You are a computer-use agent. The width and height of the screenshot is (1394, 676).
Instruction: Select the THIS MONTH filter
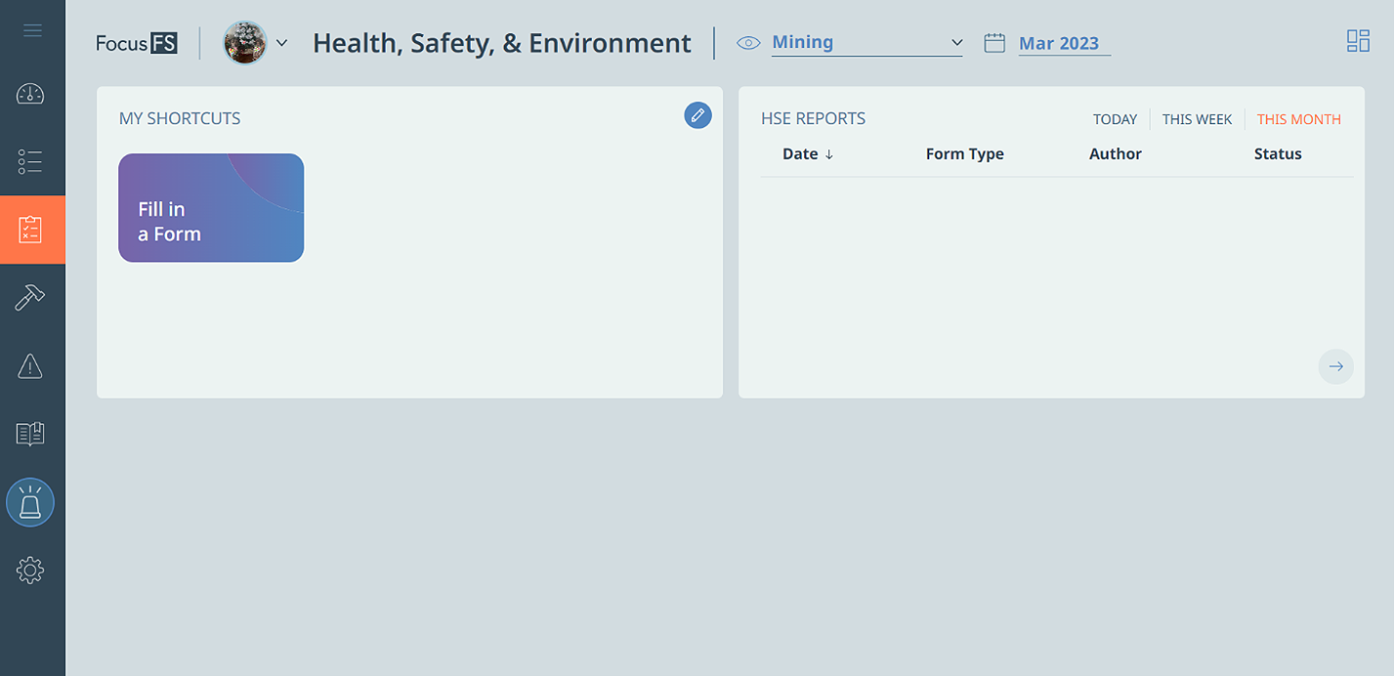pos(1298,119)
